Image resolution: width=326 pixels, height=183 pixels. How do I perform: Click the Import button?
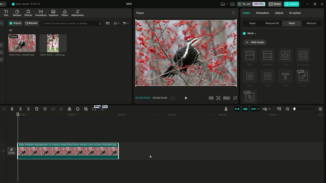(15, 23)
